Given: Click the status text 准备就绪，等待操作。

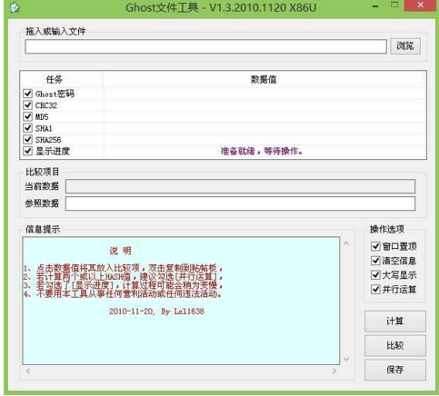Looking at the screenshot, I should tap(262, 151).
